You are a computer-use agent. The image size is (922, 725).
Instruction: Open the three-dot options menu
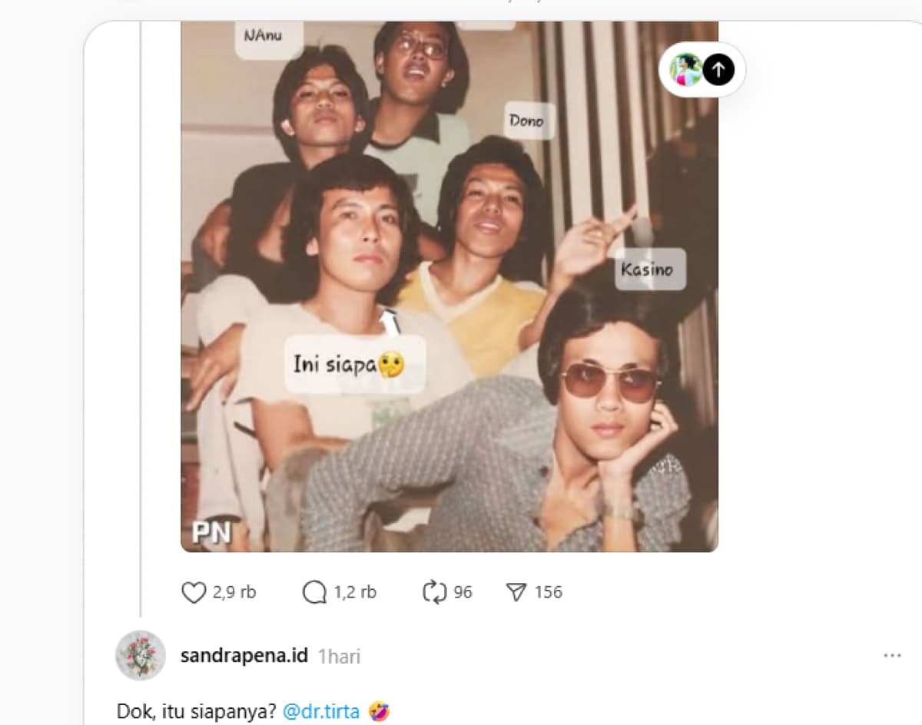[892, 655]
